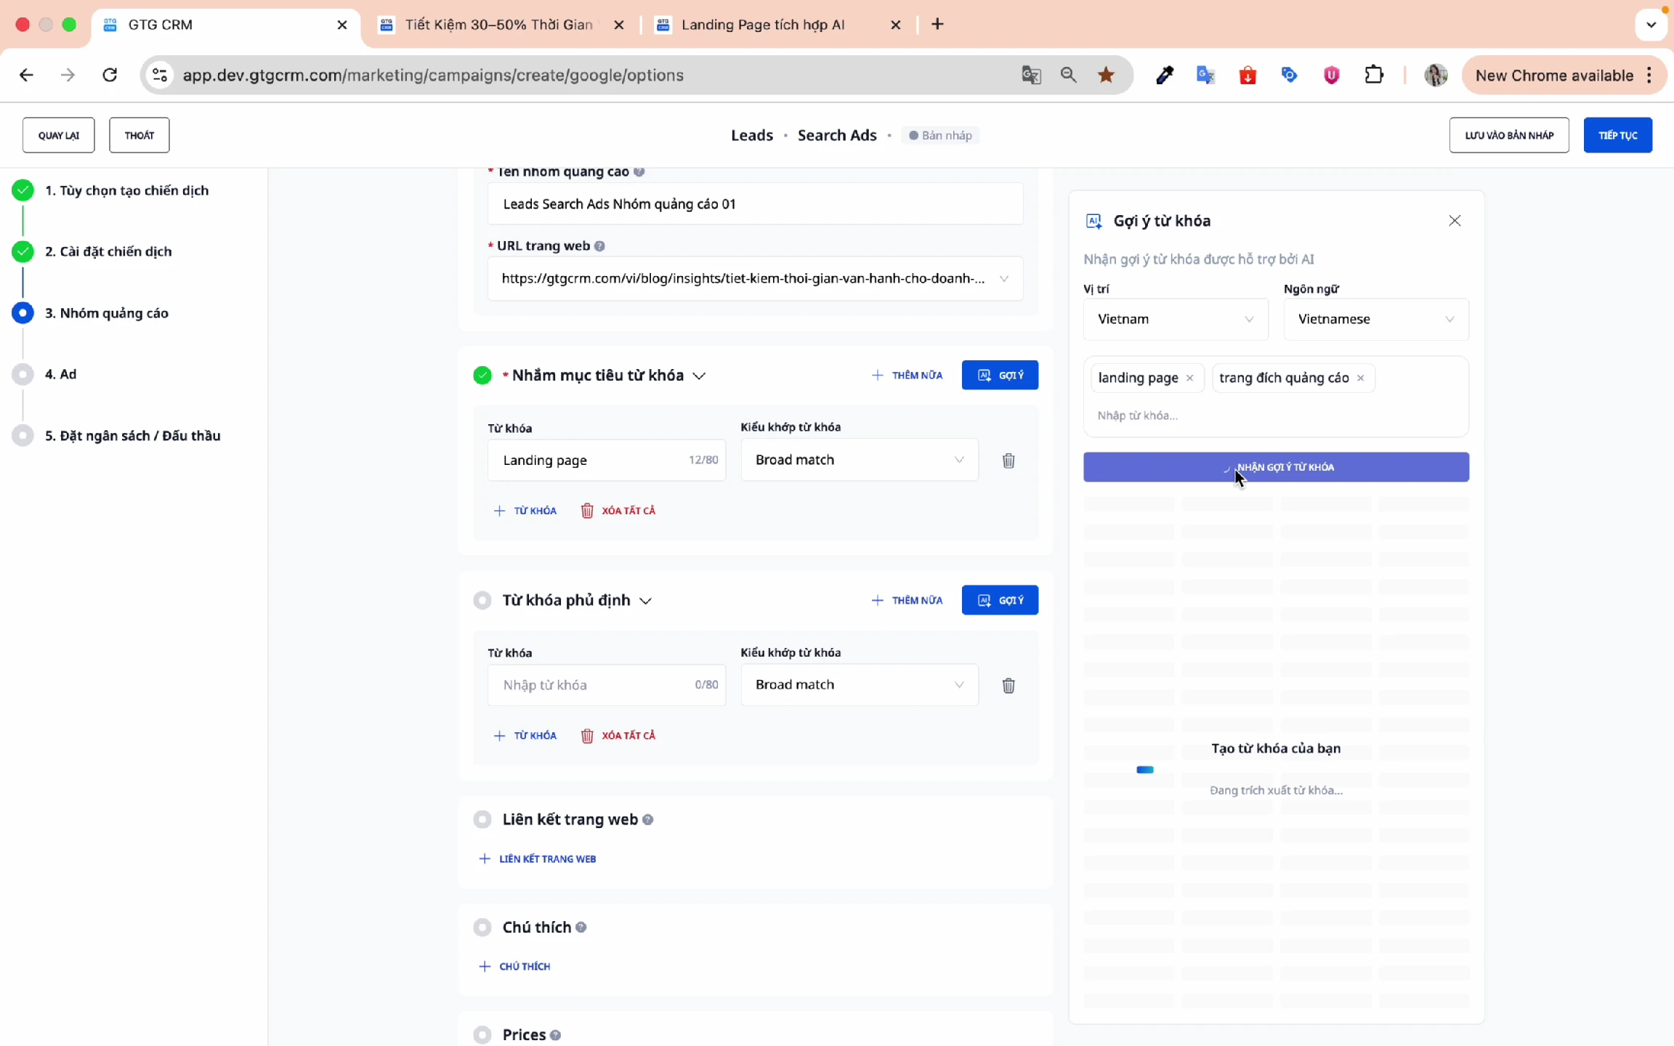Click the Google Translate icon in address bar
The image size is (1674, 1046).
pyautogui.click(x=1031, y=75)
